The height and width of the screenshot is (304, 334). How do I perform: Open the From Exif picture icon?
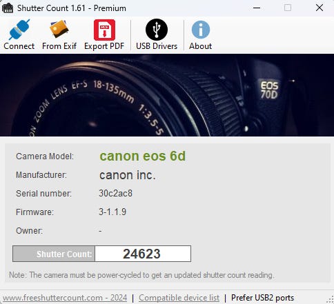(59, 29)
